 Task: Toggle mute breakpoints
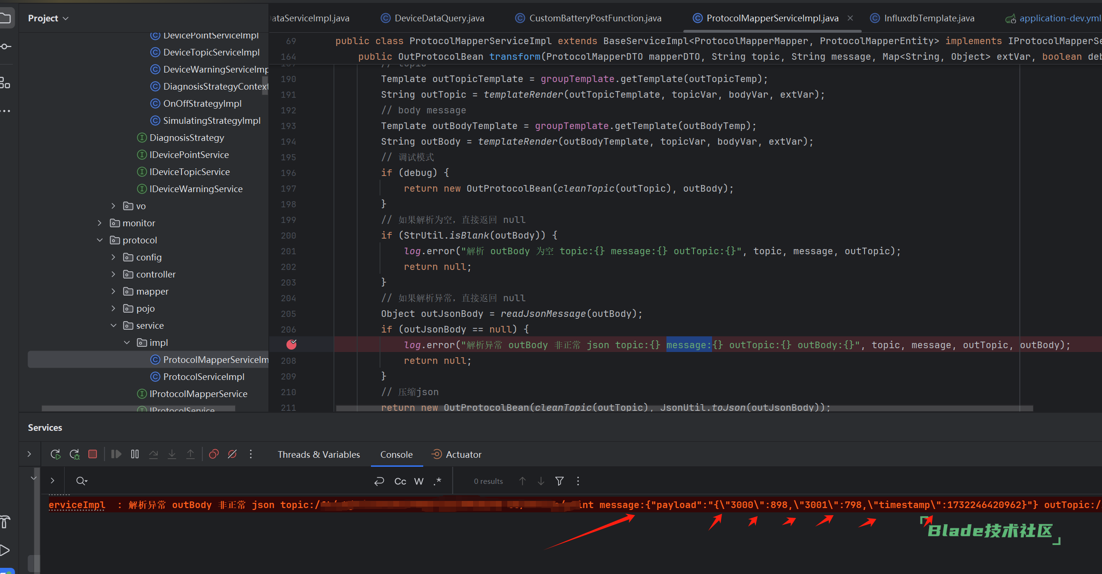pos(232,454)
